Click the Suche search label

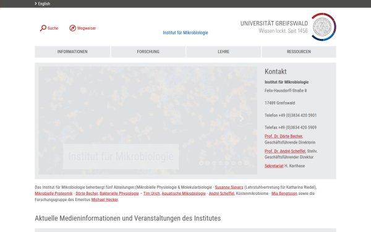(x=53, y=28)
